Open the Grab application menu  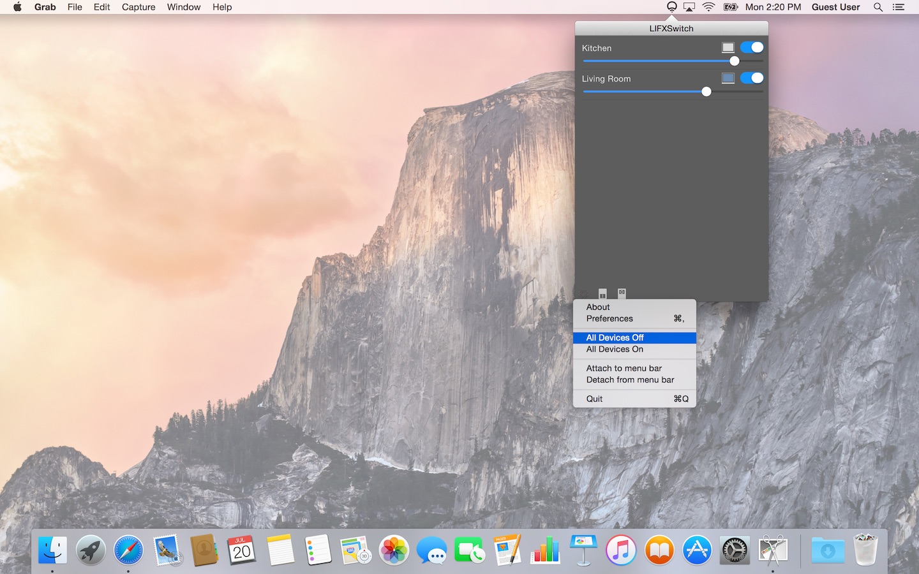click(x=45, y=7)
